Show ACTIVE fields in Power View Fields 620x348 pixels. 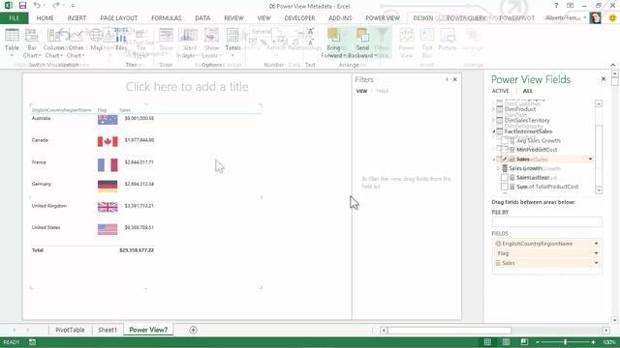click(500, 91)
